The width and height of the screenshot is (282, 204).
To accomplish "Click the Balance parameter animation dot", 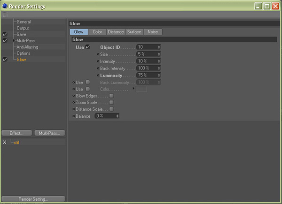I will click(73, 116).
